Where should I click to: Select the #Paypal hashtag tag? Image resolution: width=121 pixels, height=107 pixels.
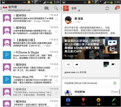pos(115,92)
